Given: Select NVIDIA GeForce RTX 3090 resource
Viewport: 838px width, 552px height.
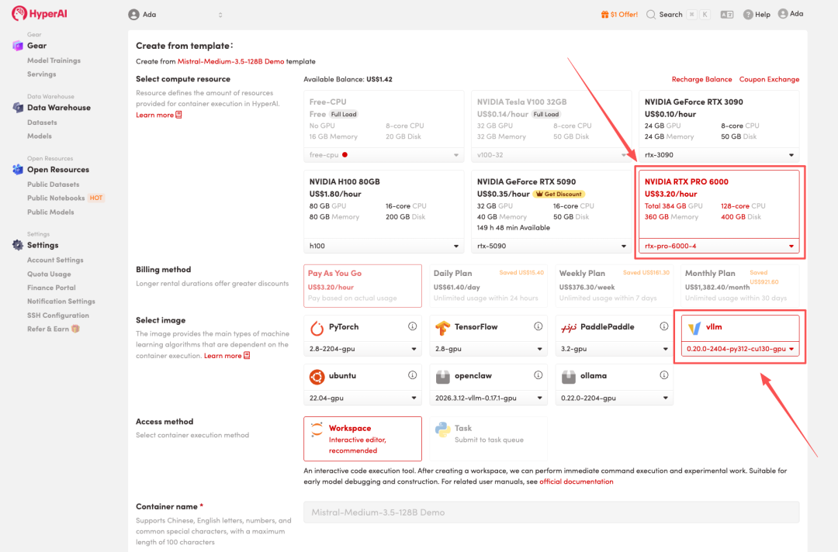Looking at the screenshot, I should click(719, 119).
